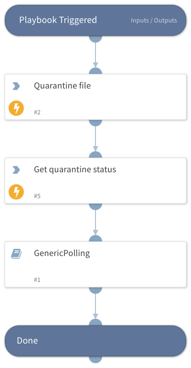
Task: Click the #1 task number label
Action: [x=37, y=280]
